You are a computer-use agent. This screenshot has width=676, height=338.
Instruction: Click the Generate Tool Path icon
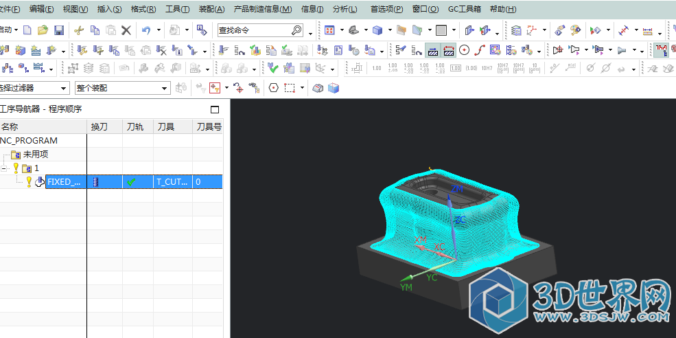[222, 51]
